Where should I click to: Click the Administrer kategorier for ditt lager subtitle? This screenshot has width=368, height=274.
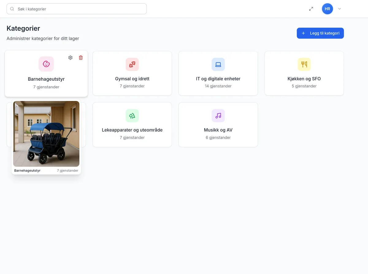click(x=43, y=39)
